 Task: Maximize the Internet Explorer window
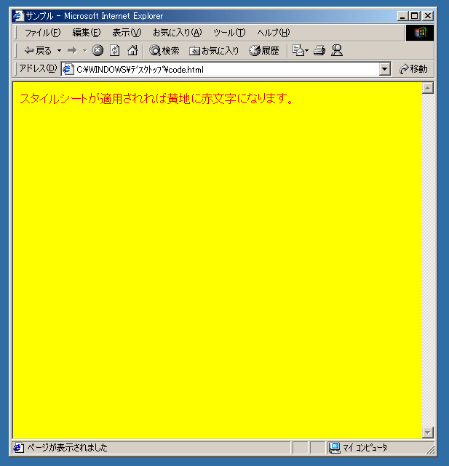click(x=415, y=16)
